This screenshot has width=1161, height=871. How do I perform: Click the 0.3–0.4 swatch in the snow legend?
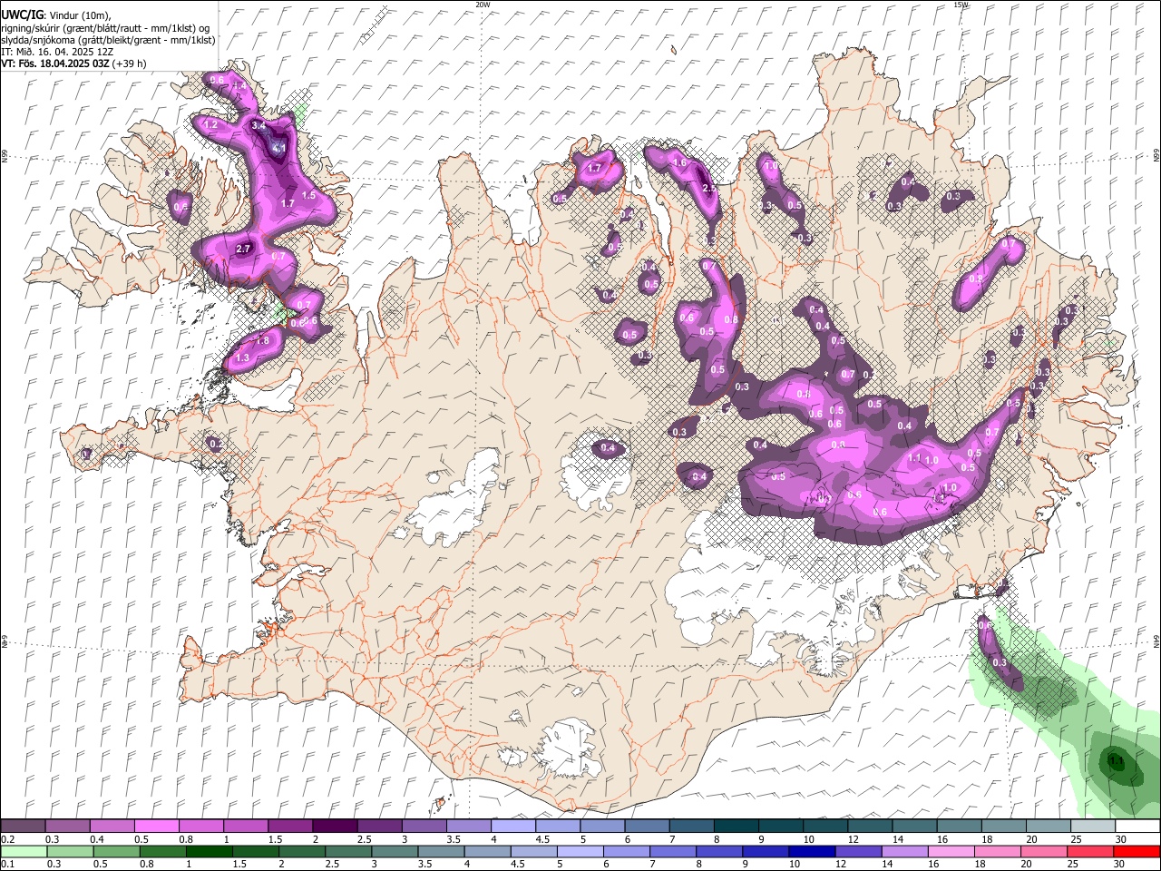tap(68, 827)
